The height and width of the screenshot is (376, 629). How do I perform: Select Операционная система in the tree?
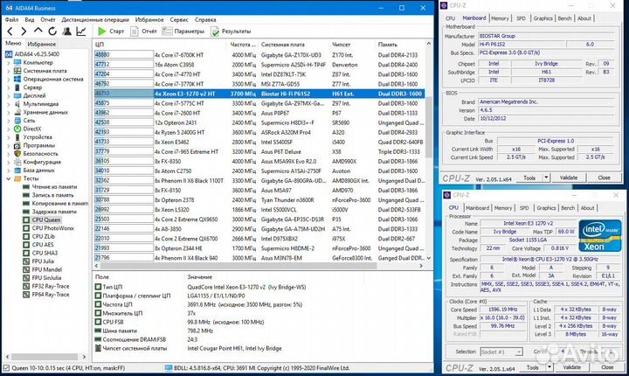tap(53, 80)
